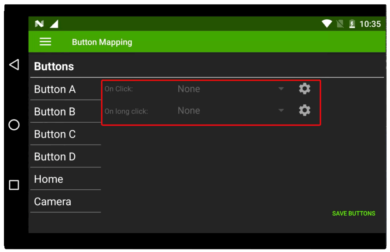Tap the battery charging status icon
Screen dimensions: 390x252
tap(352, 24)
